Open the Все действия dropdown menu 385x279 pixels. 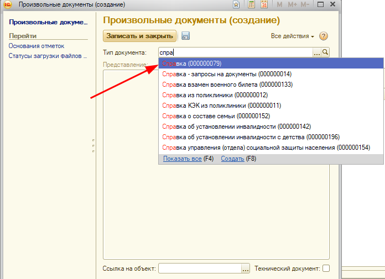292,36
